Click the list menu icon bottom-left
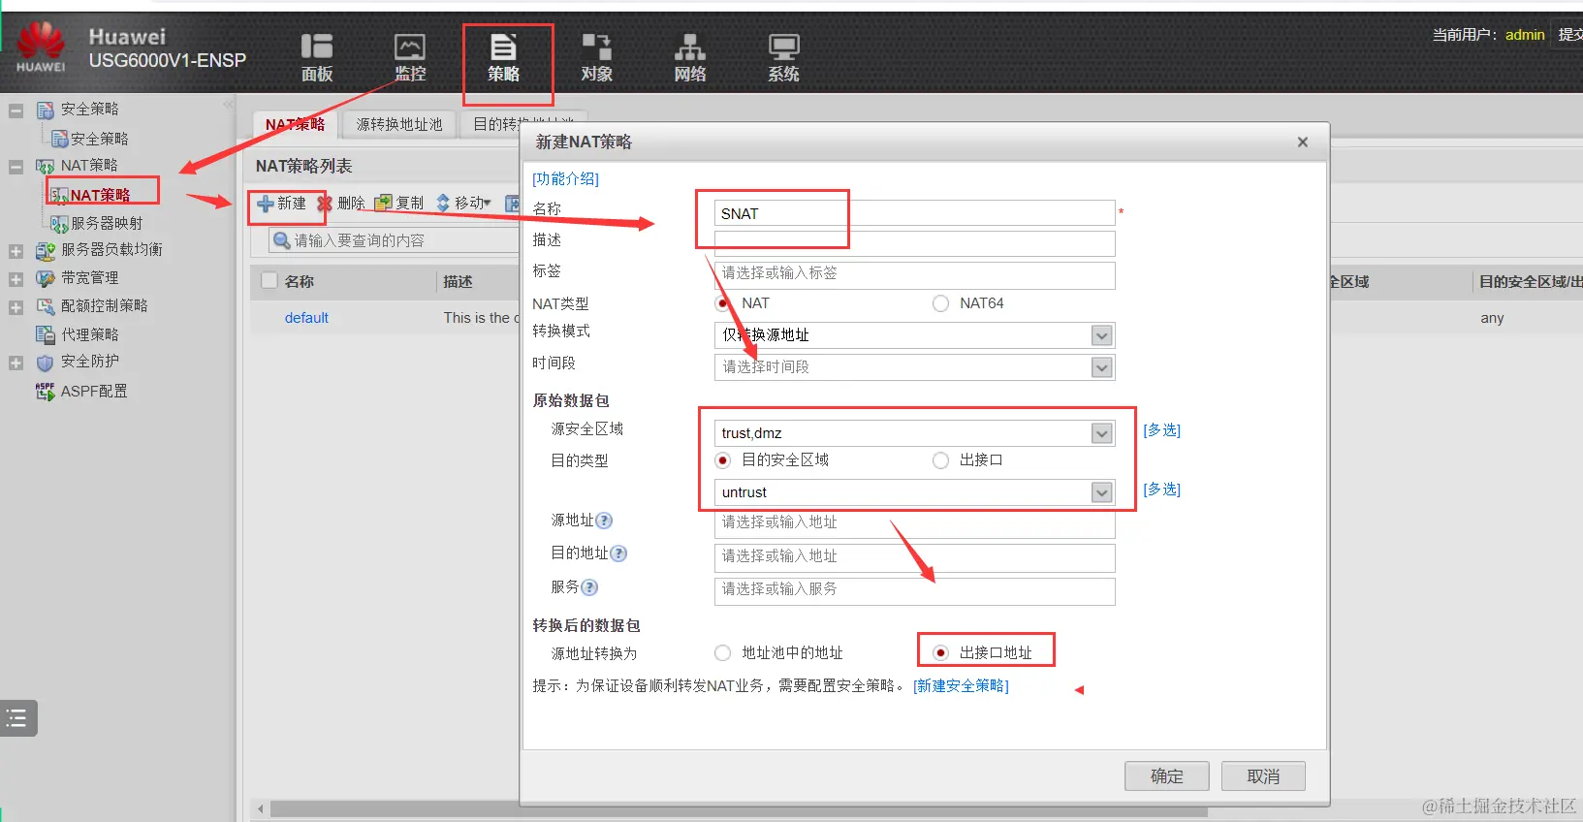Image resolution: width=1583 pixels, height=822 pixels. point(17,718)
